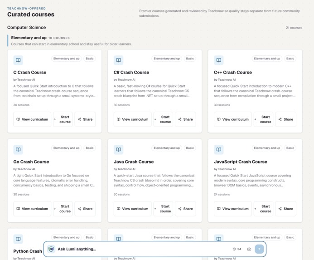
Task: View curriculum for JavaScript Crash Course
Action: tap(233, 209)
